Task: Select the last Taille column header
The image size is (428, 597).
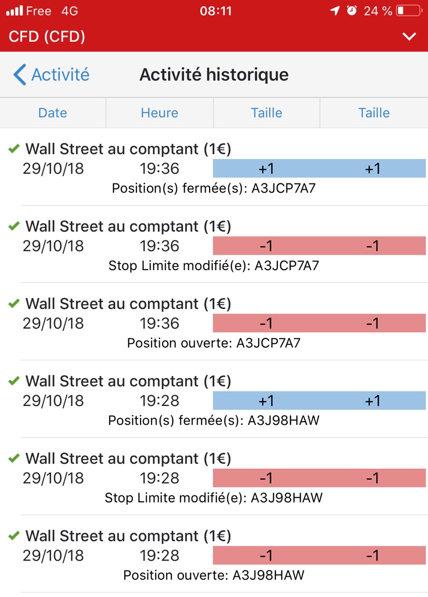Action: pyautogui.click(x=374, y=113)
